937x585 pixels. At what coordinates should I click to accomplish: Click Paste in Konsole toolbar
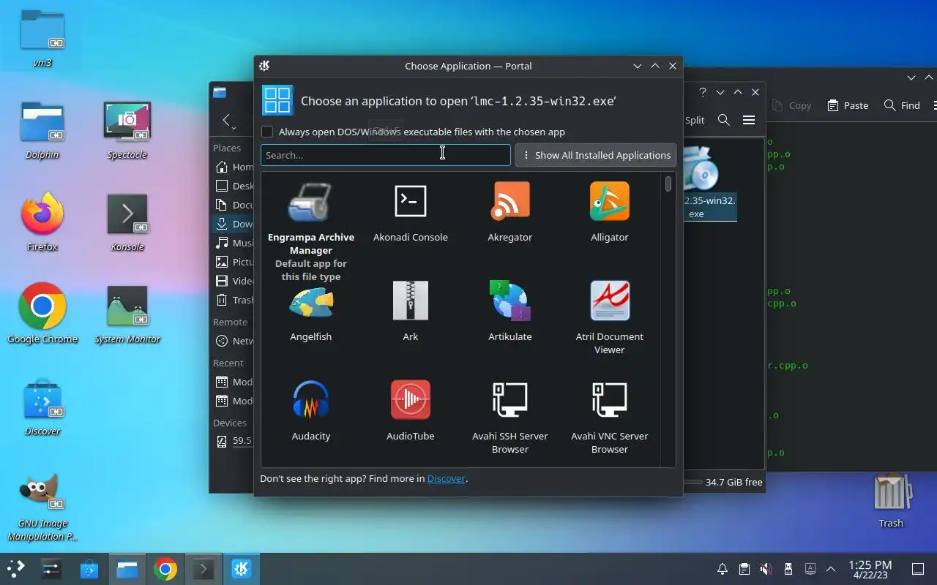848,105
